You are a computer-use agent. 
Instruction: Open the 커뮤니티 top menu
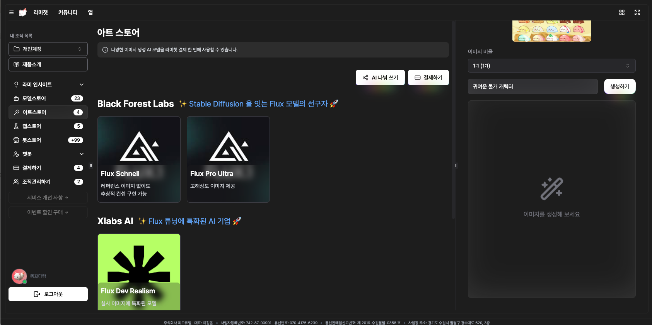(x=68, y=12)
